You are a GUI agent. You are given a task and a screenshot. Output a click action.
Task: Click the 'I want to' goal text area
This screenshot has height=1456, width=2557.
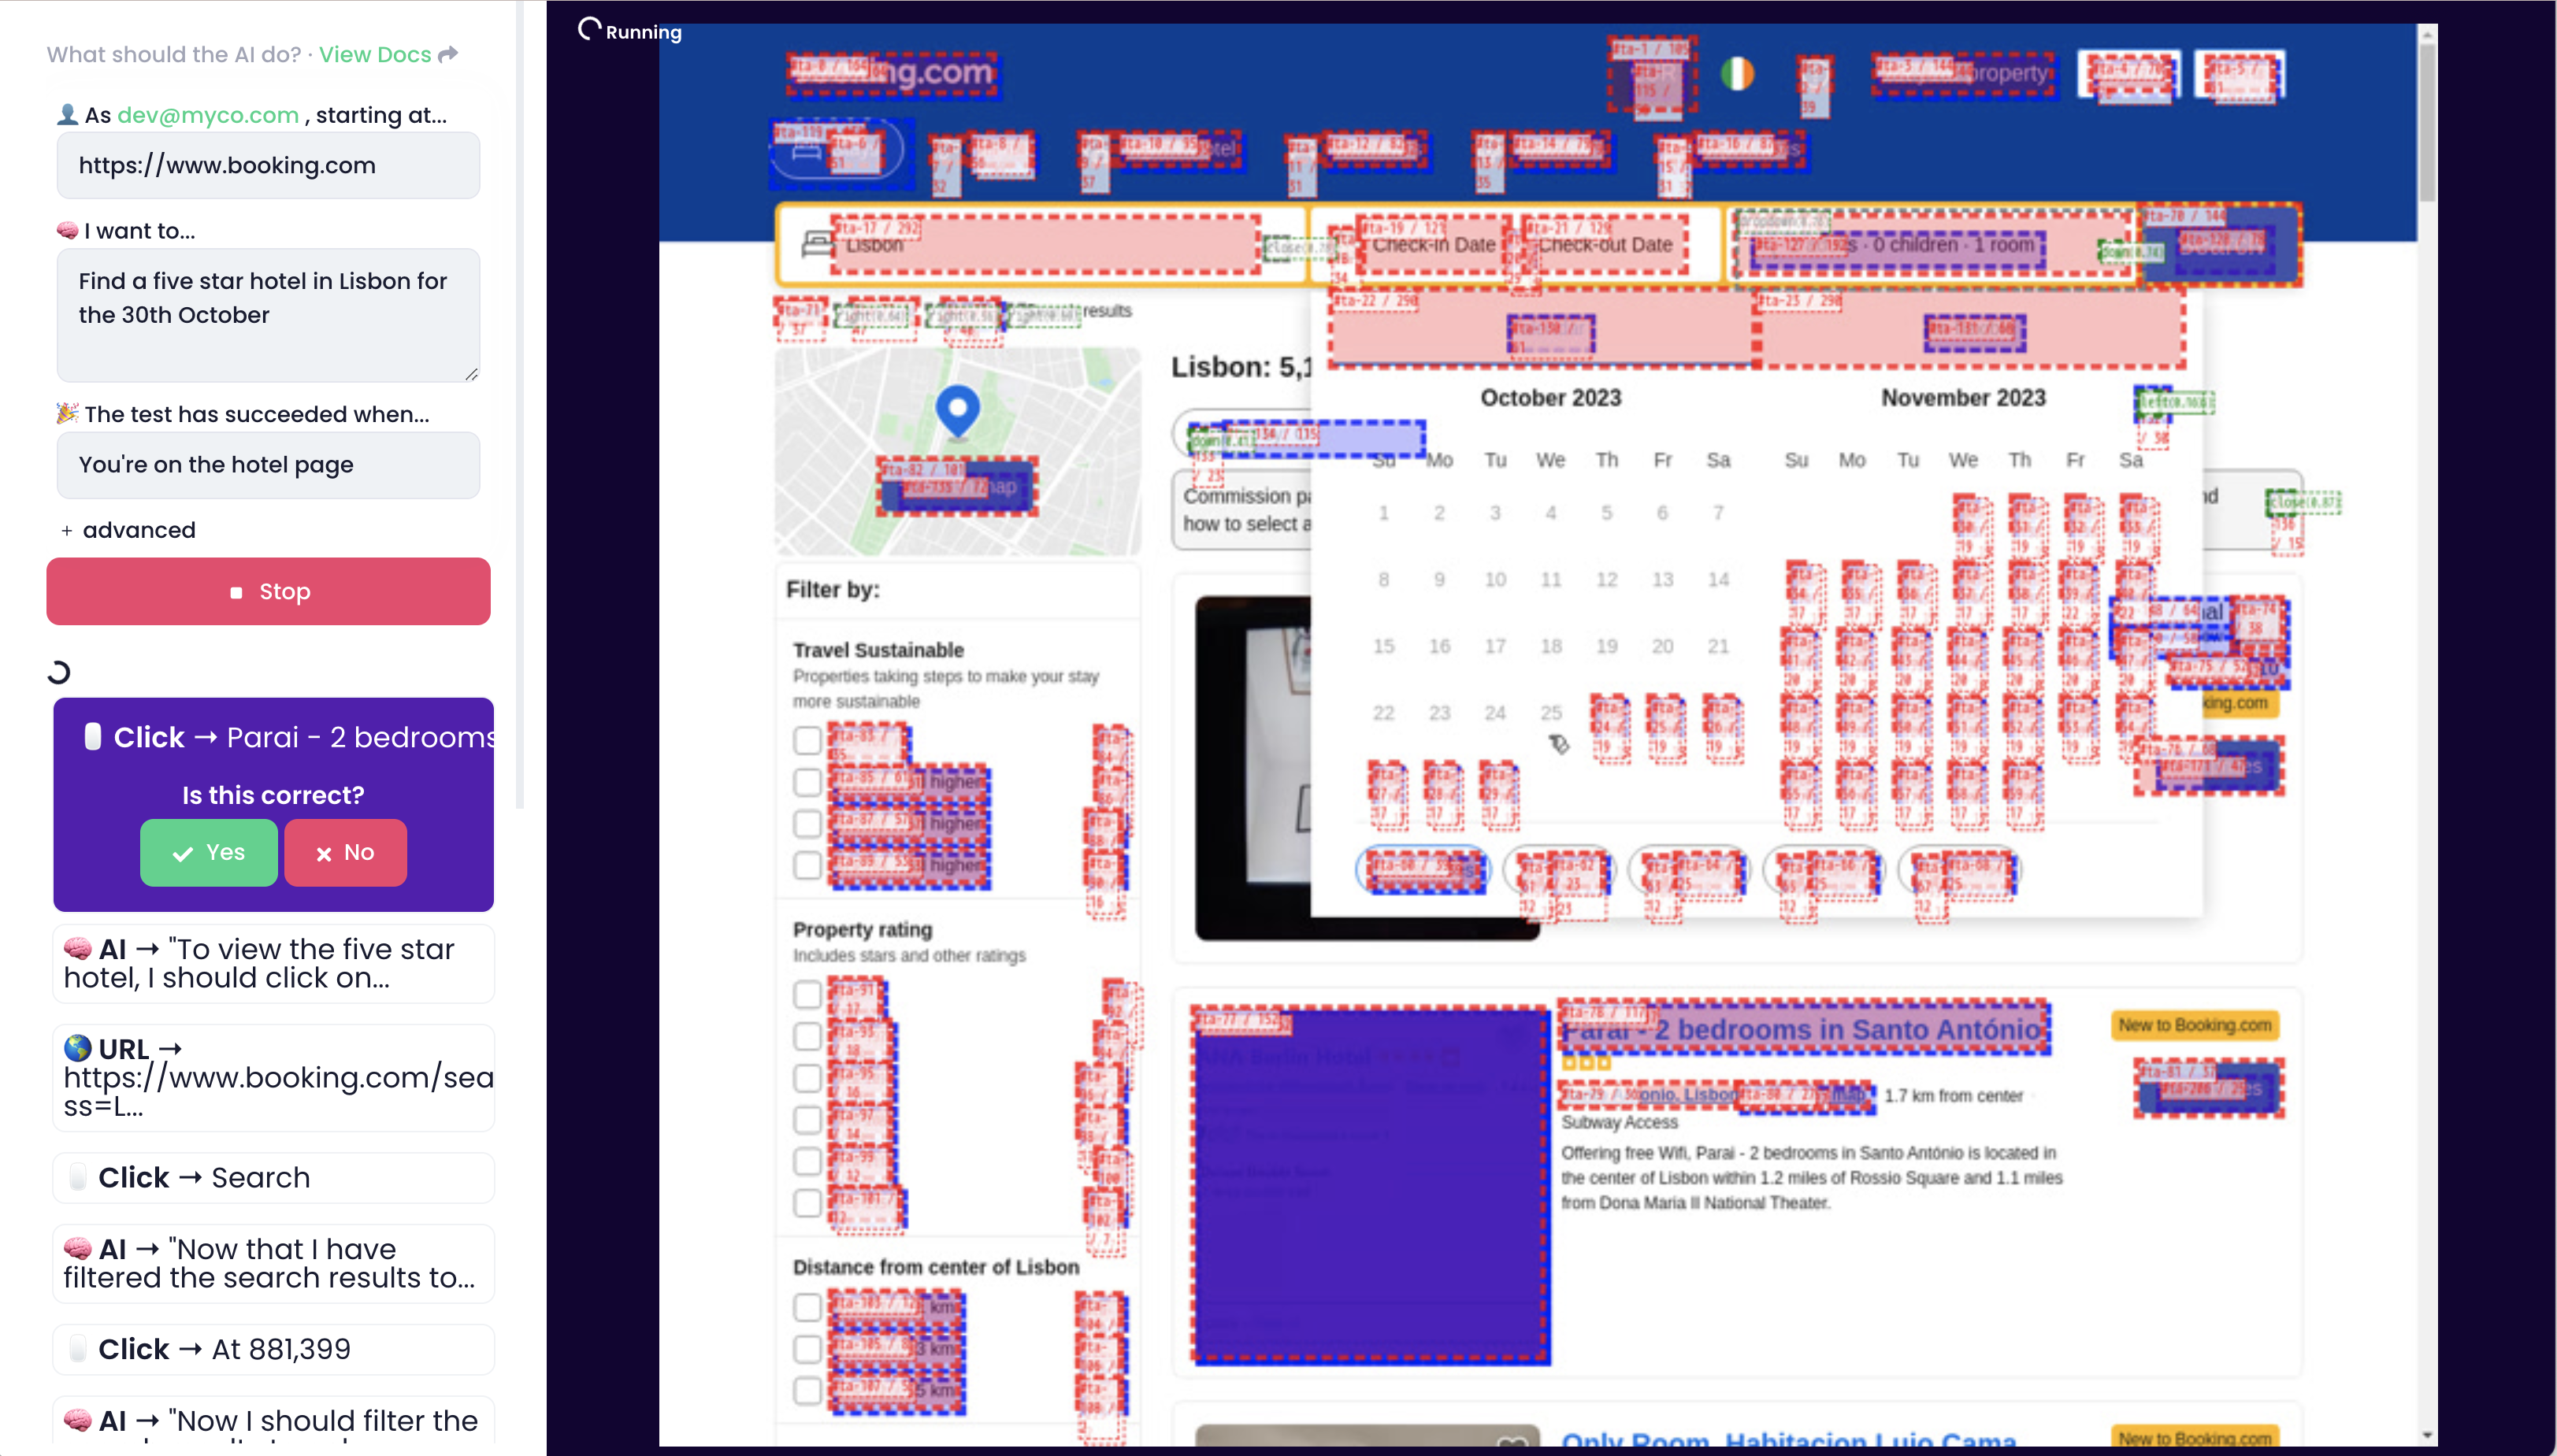[x=267, y=314]
